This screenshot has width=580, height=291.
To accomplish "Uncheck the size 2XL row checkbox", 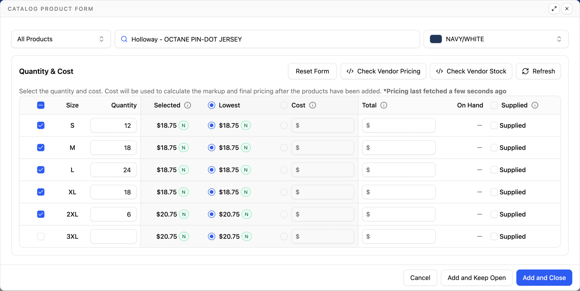I will [41, 214].
